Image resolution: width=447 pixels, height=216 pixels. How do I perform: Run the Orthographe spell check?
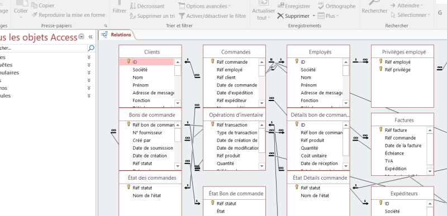tap(336, 6)
